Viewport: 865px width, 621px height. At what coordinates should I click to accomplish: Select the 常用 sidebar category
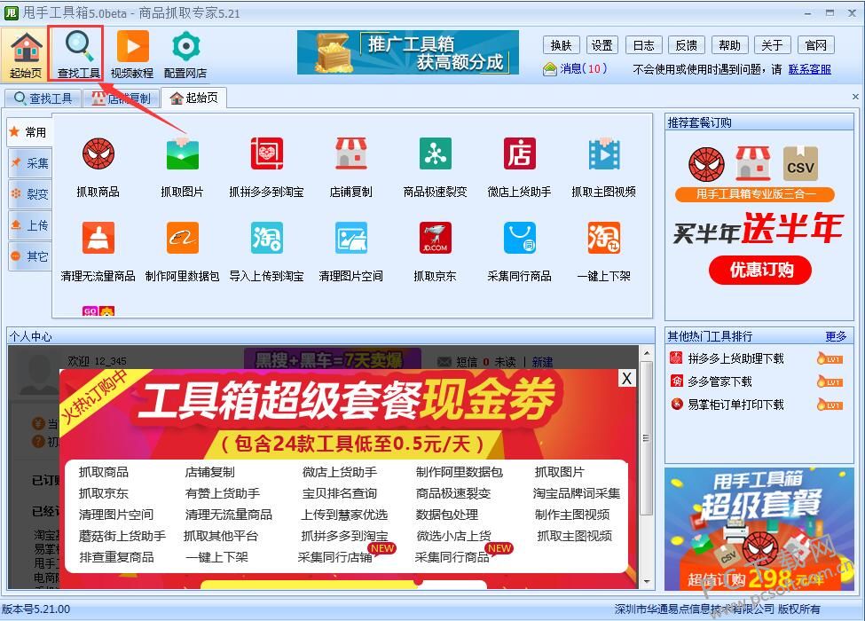point(28,132)
